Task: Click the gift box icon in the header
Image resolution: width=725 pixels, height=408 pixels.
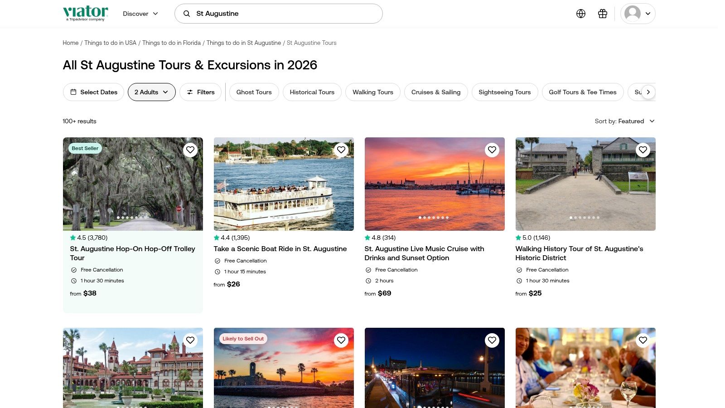Action: click(x=602, y=14)
